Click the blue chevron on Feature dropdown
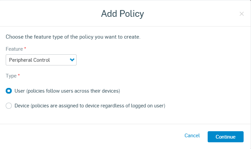The width and height of the screenshot is (251, 149). click(72, 60)
